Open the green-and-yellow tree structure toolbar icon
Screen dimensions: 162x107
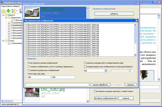pos(13,11)
